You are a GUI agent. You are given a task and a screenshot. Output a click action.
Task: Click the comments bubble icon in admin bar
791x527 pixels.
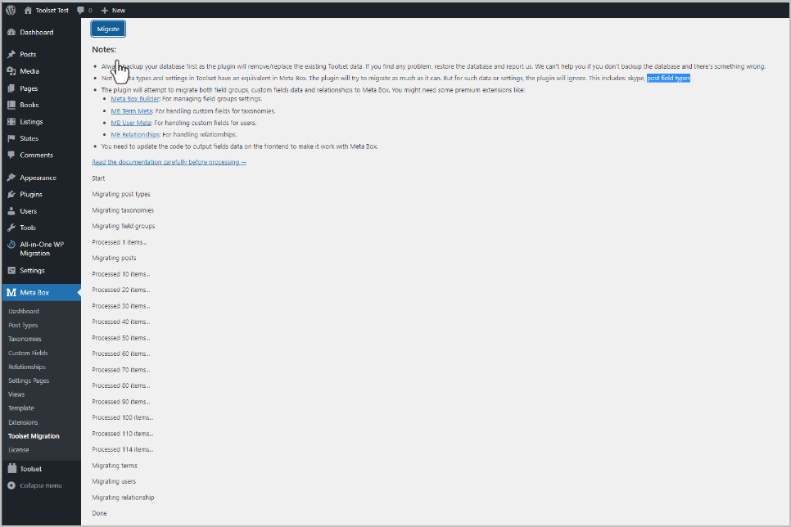click(x=80, y=10)
